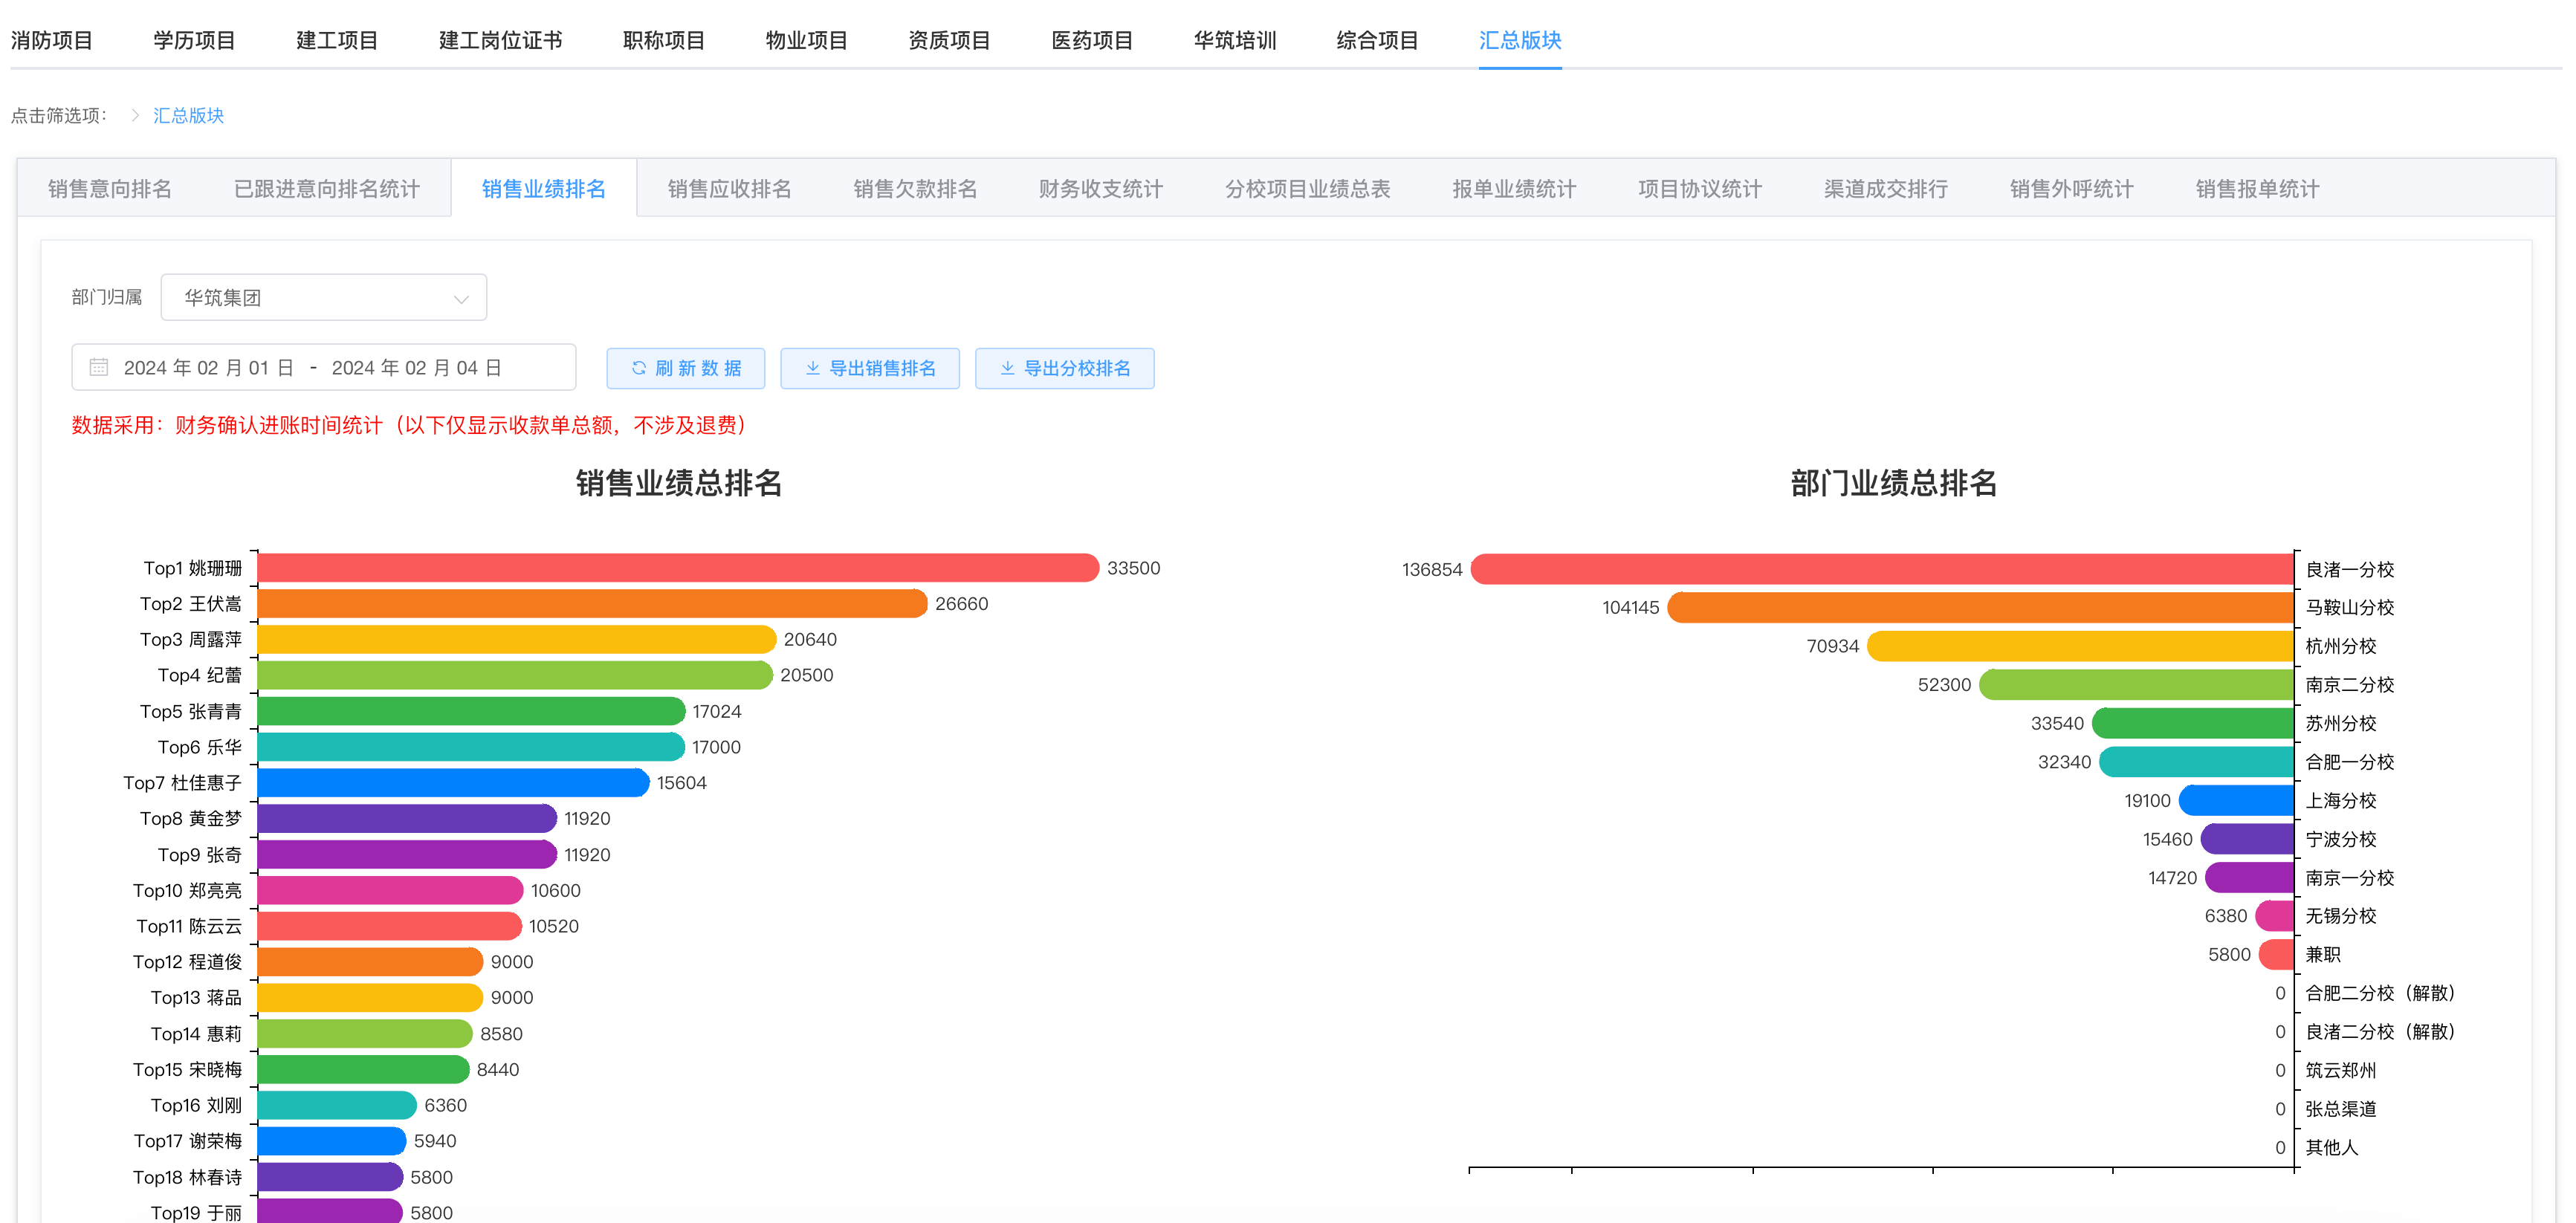
Task: Click download icon on 导出销售排名 button
Action: click(812, 368)
